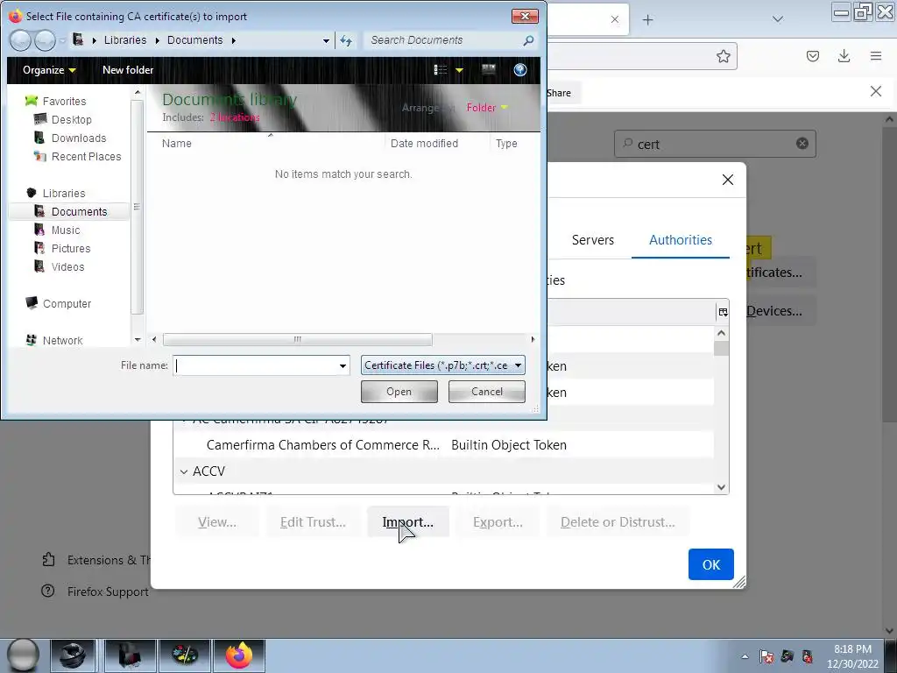Open Downloads in Favorites
The width and height of the screenshot is (897, 673).
(x=78, y=138)
